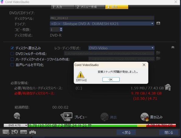The height and width of the screenshot is (138, 181).
Task: Click the image file path field
Action: [x=121, y=59]
